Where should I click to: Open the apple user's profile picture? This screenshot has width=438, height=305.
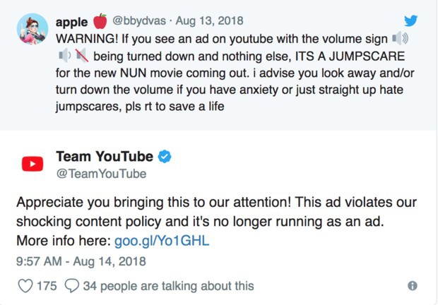pyautogui.click(x=32, y=30)
